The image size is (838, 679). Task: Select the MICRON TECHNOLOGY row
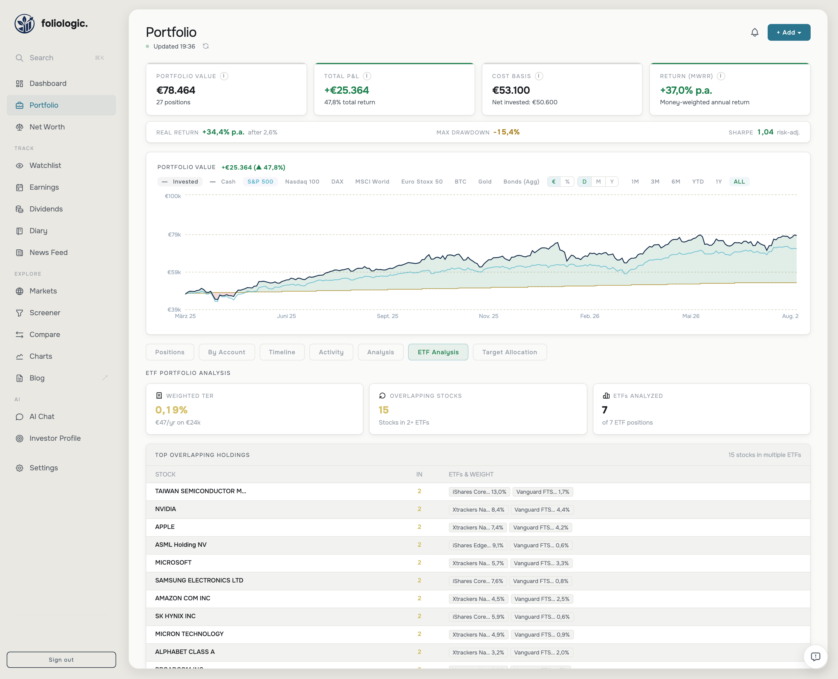coord(478,634)
